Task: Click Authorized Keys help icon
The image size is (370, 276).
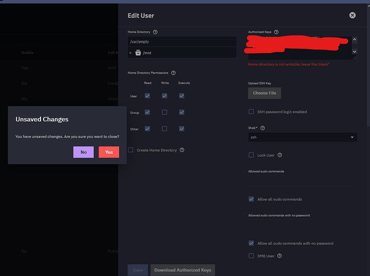Action: coord(276,33)
